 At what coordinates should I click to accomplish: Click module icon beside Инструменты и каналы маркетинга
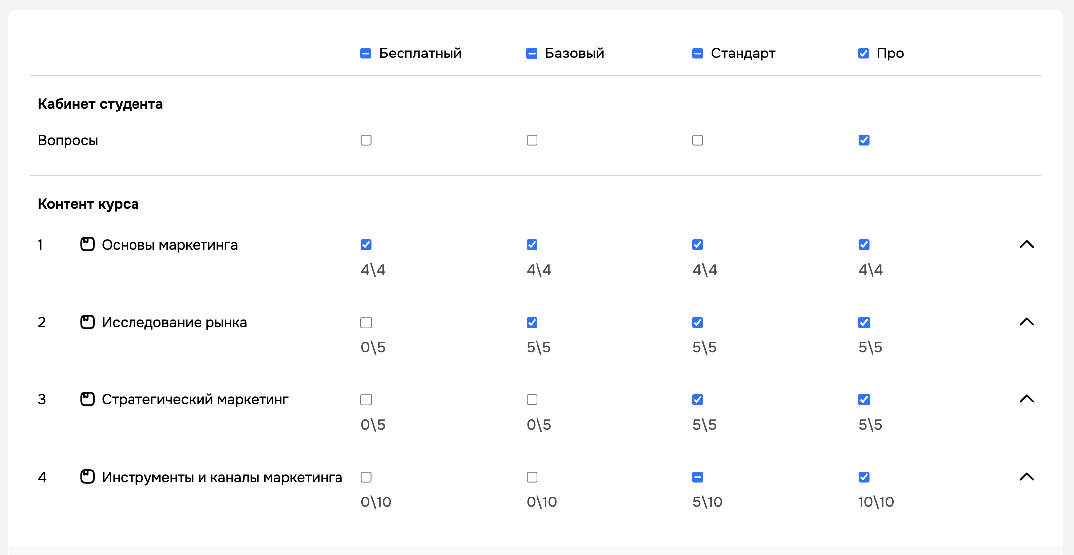[87, 477]
